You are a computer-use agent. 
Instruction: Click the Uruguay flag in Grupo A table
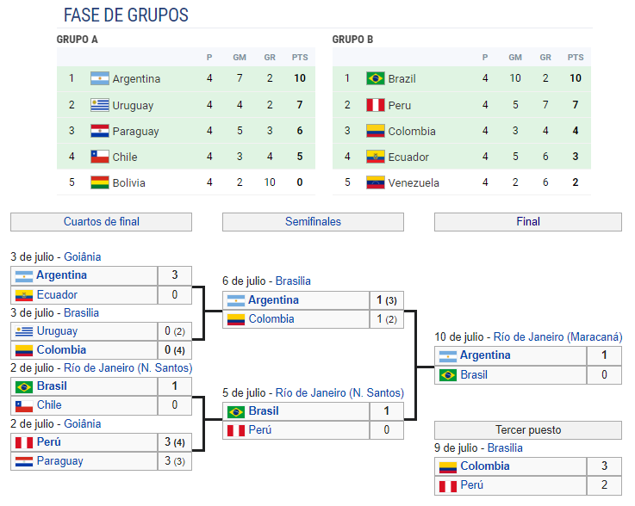(x=100, y=105)
